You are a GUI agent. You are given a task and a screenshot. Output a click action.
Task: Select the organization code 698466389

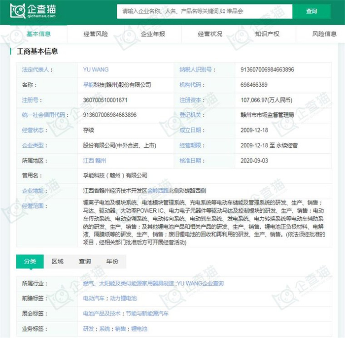pyautogui.click(x=254, y=85)
